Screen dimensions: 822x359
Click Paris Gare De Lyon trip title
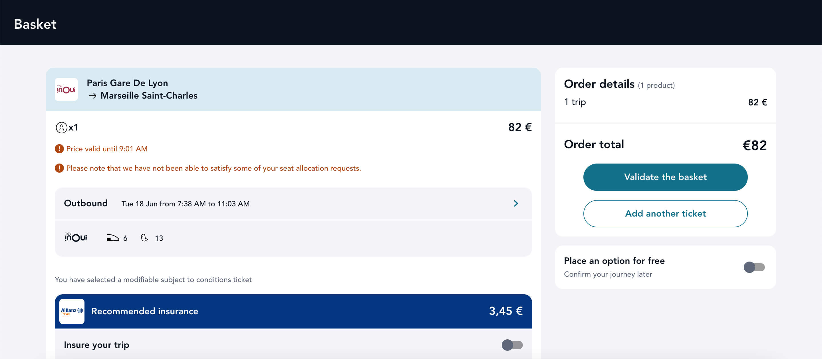pyautogui.click(x=127, y=83)
